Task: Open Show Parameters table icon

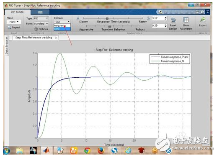Action: click(x=186, y=20)
